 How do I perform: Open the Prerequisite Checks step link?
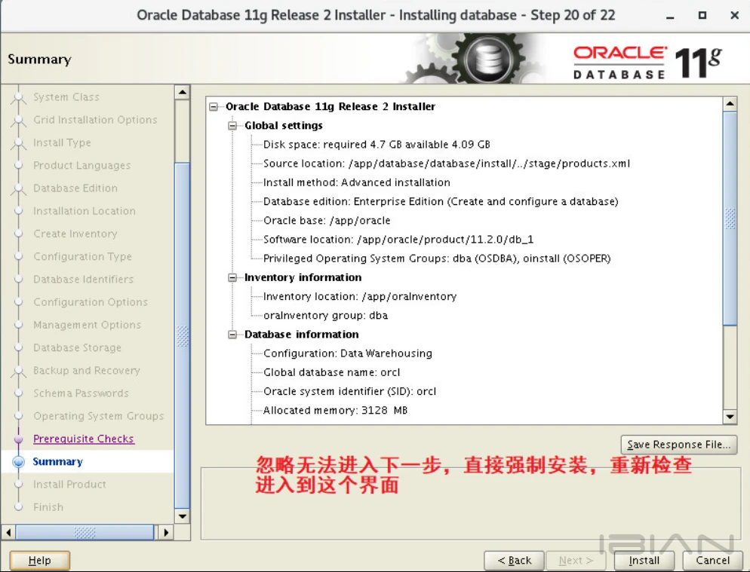tap(84, 439)
